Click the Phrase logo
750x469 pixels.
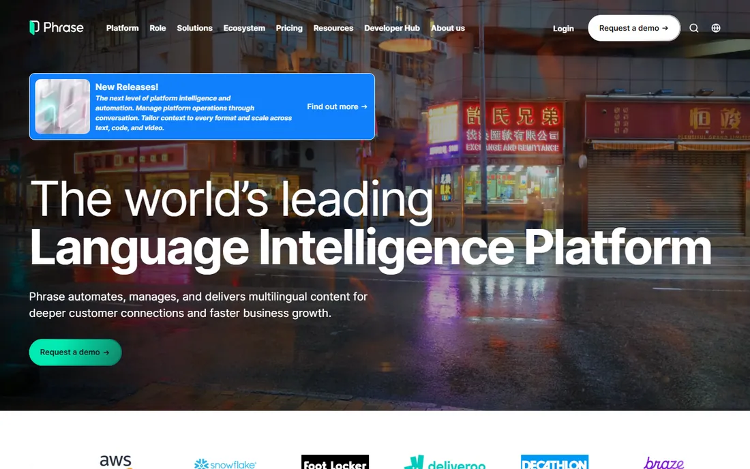tap(57, 28)
